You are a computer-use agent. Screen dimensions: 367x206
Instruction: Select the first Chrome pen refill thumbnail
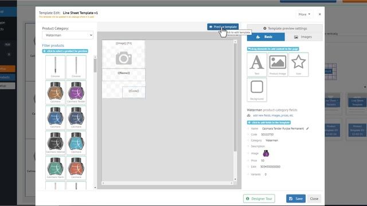(55, 67)
